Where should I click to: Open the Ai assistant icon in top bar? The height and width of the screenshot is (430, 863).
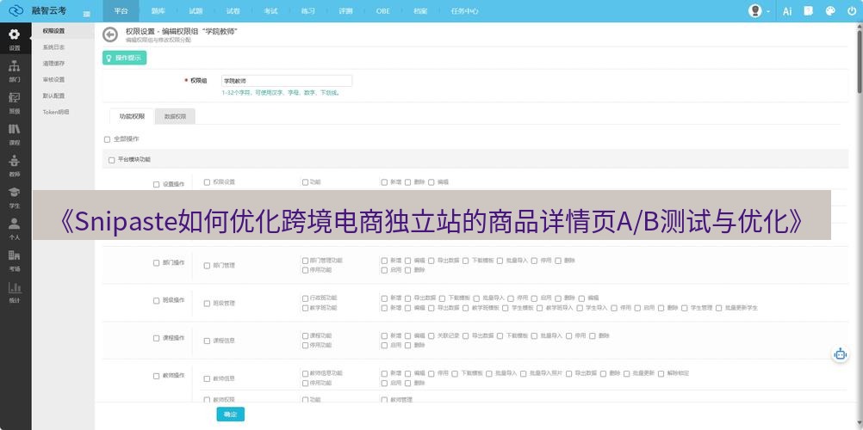pyautogui.click(x=787, y=11)
